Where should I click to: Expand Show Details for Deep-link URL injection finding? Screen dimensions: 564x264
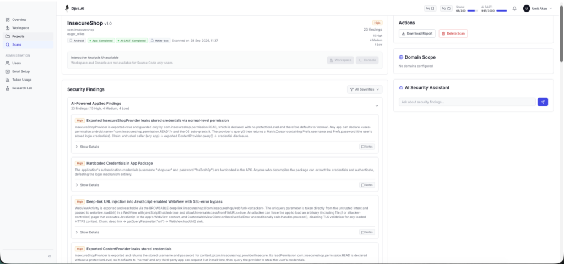[88, 232]
